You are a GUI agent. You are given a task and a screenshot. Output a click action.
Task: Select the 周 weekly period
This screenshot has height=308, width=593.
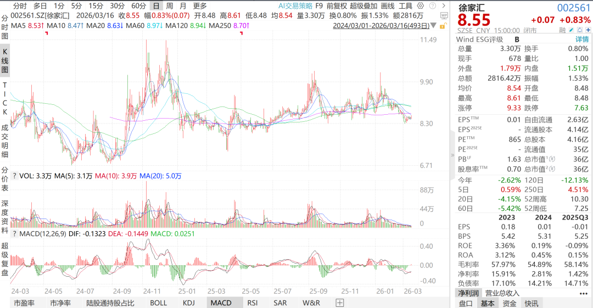click(170, 5)
